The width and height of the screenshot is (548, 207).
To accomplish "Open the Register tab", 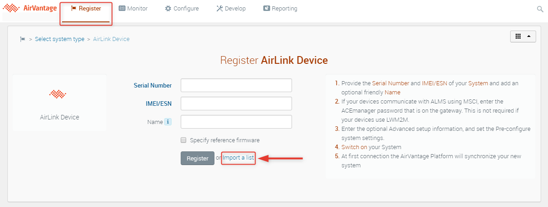I will 86,9.
